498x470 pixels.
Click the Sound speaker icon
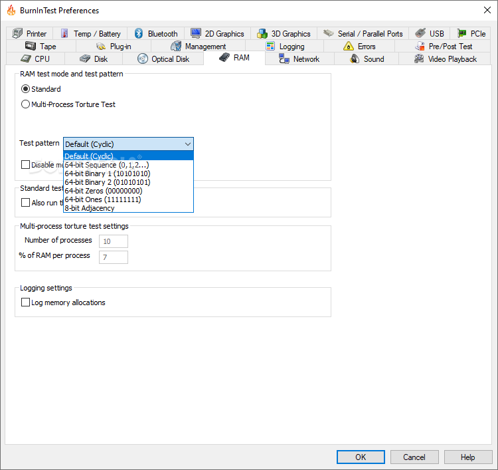[x=355, y=59]
